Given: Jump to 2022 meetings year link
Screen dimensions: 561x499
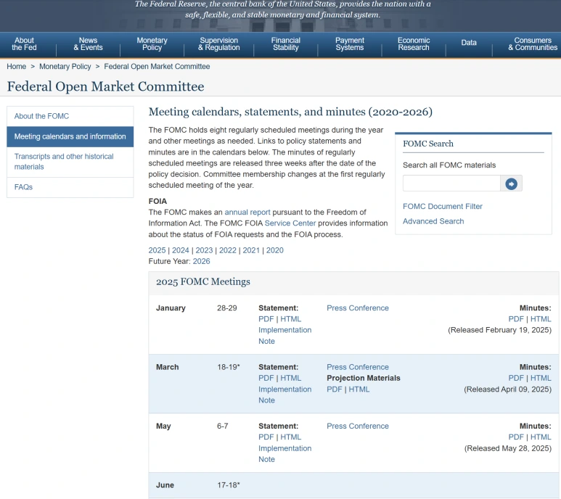Looking at the screenshot, I should (x=228, y=250).
